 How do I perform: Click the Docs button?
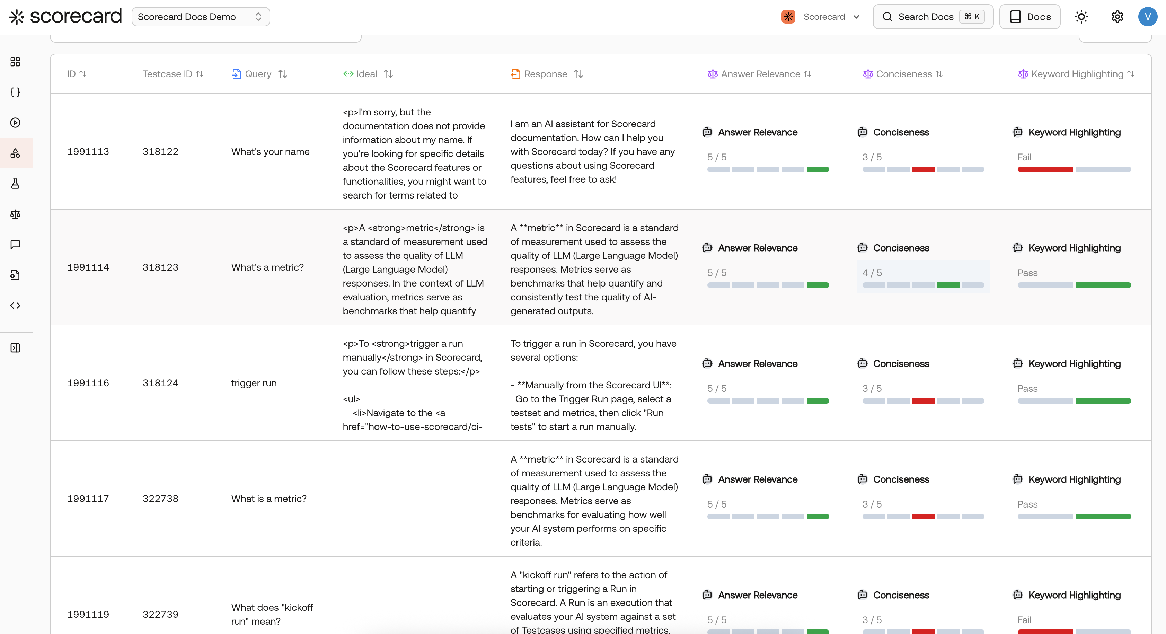[x=1030, y=17]
